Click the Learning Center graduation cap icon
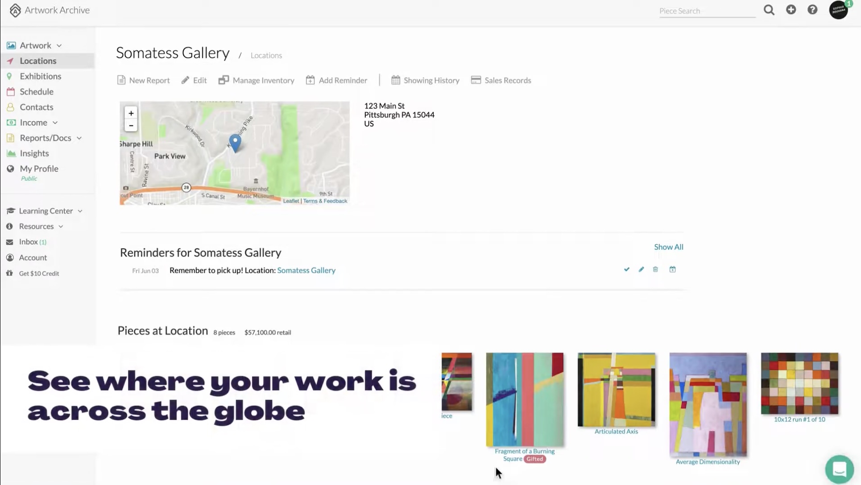 [11, 211]
